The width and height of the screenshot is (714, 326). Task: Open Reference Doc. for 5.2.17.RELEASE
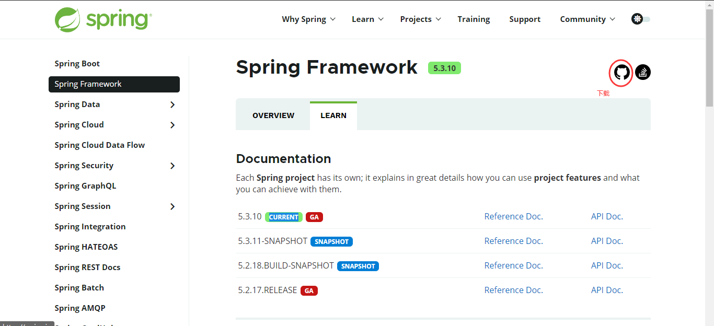tap(514, 290)
